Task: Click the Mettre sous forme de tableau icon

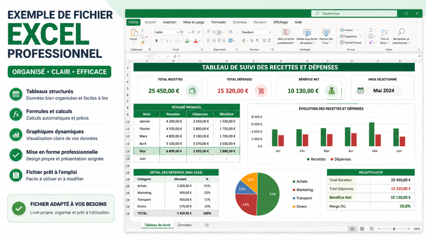Action: pos(307,33)
